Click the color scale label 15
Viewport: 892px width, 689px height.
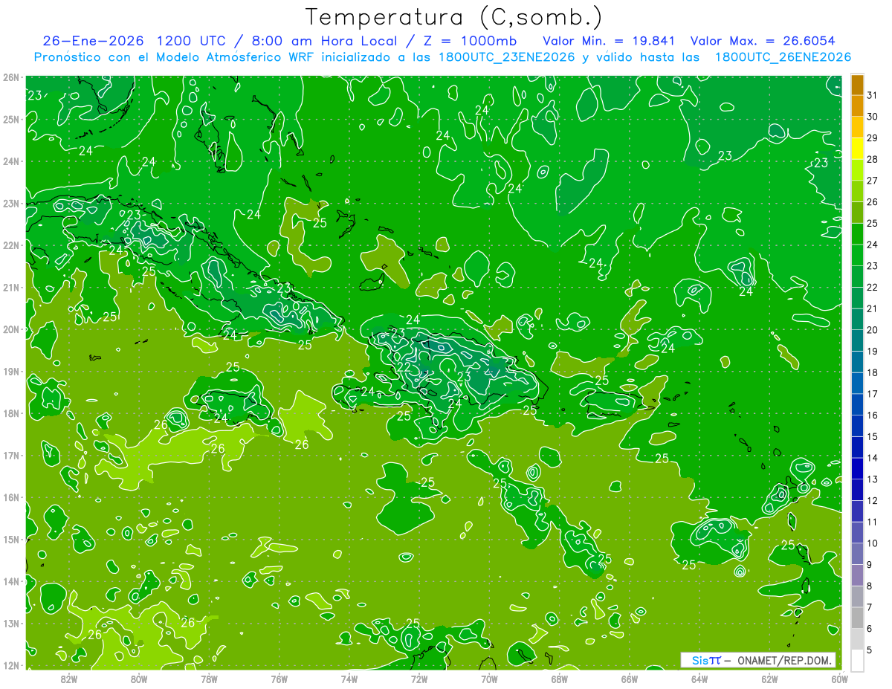coord(872,436)
